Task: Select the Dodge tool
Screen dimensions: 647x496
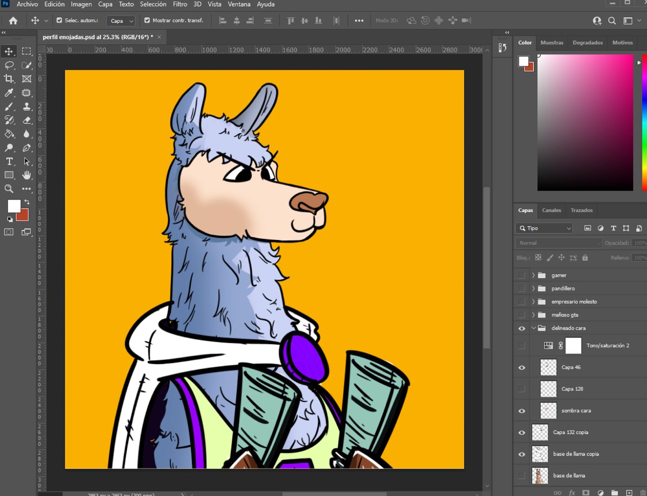Action: pyautogui.click(x=9, y=148)
